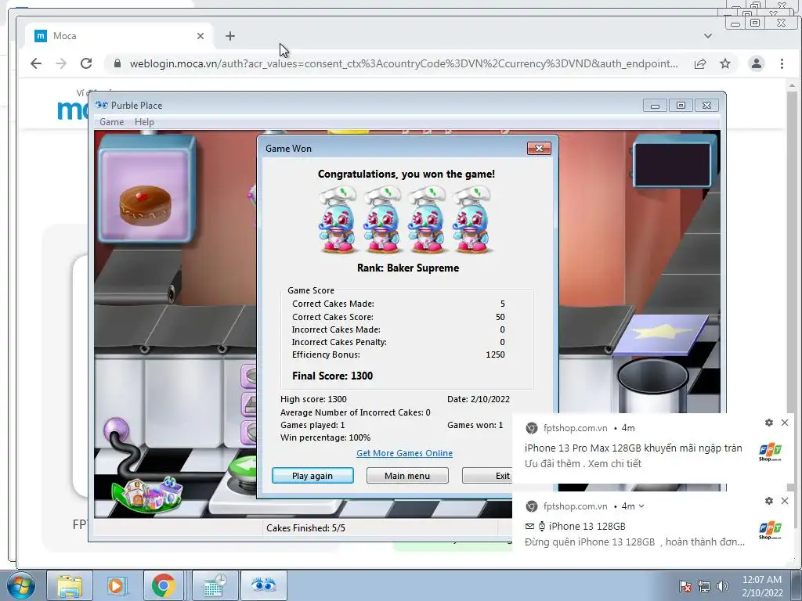
Task: Click the Purble Place eyes title icon
Action: (102, 106)
